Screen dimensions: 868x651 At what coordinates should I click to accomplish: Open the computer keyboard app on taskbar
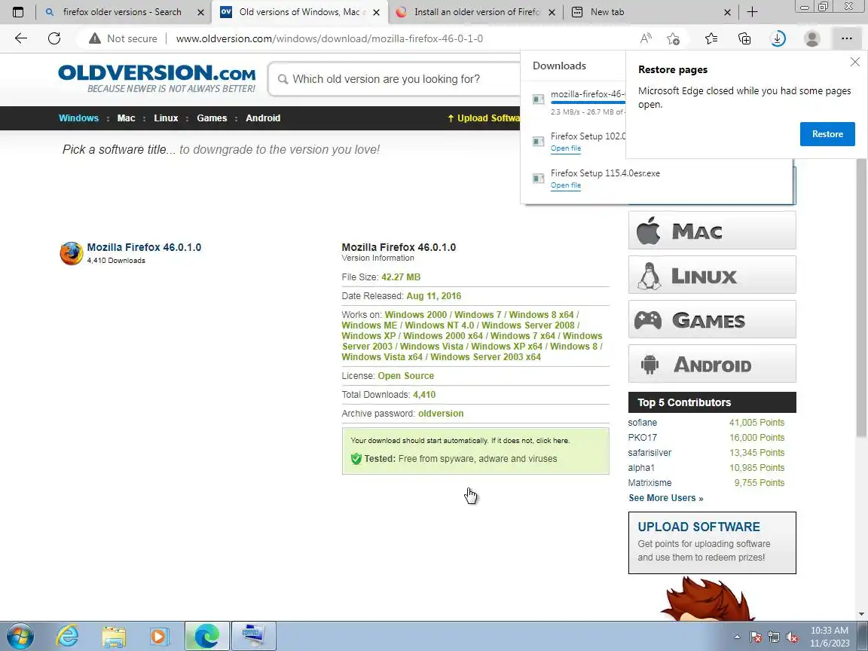click(x=253, y=636)
